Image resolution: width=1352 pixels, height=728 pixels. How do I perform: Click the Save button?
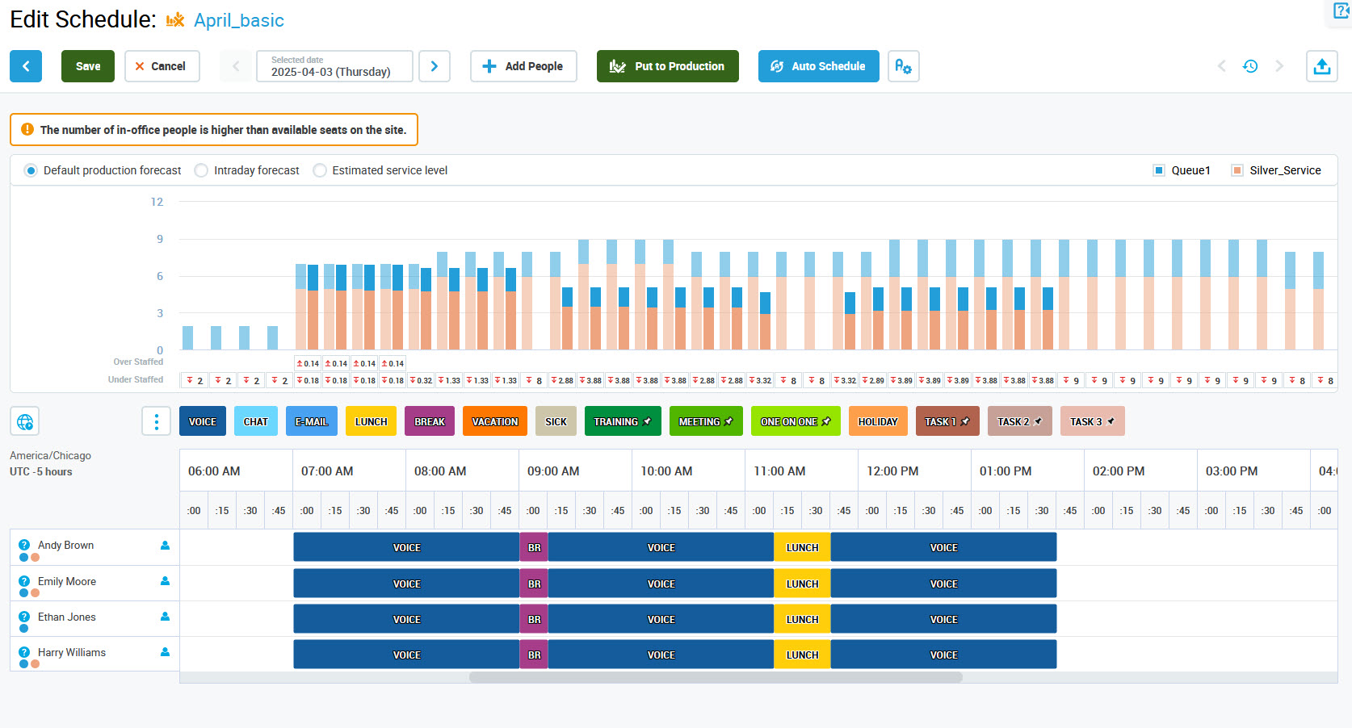click(x=88, y=66)
